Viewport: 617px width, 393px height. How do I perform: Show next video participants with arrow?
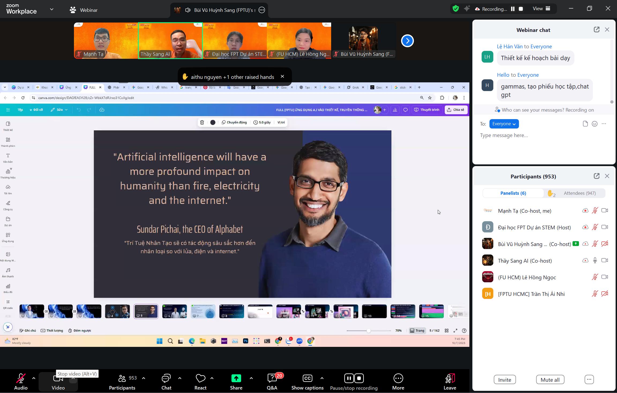point(407,41)
